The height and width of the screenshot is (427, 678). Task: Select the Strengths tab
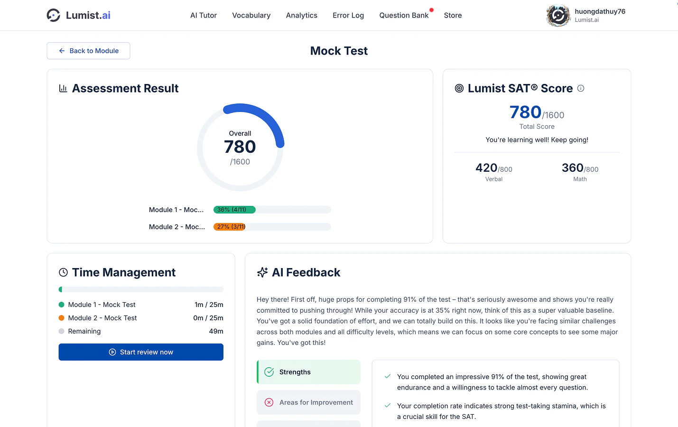(x=308, y=372)
